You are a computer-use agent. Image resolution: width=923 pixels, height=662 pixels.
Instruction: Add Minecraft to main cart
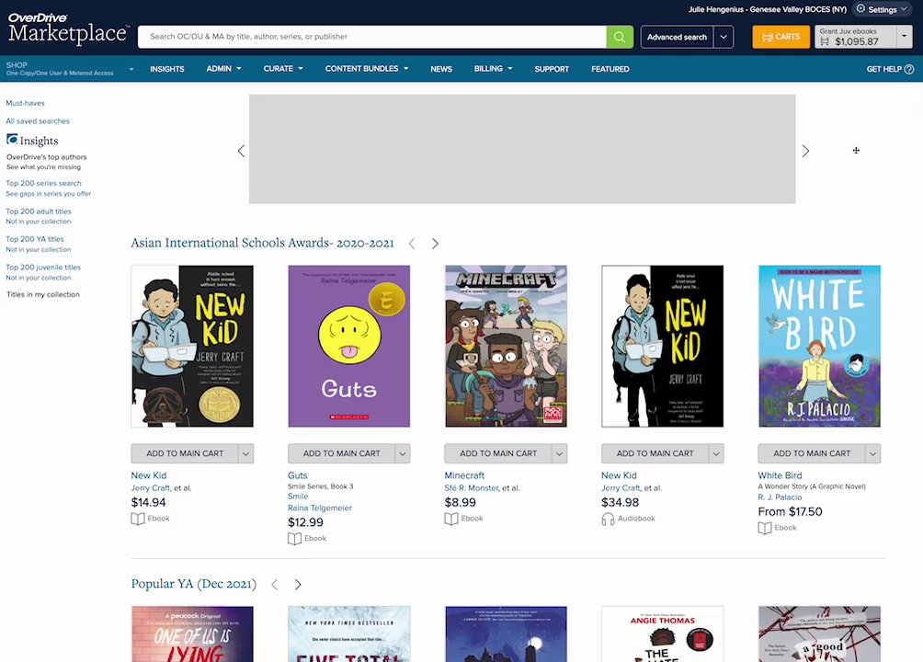[x=498, y=453]
